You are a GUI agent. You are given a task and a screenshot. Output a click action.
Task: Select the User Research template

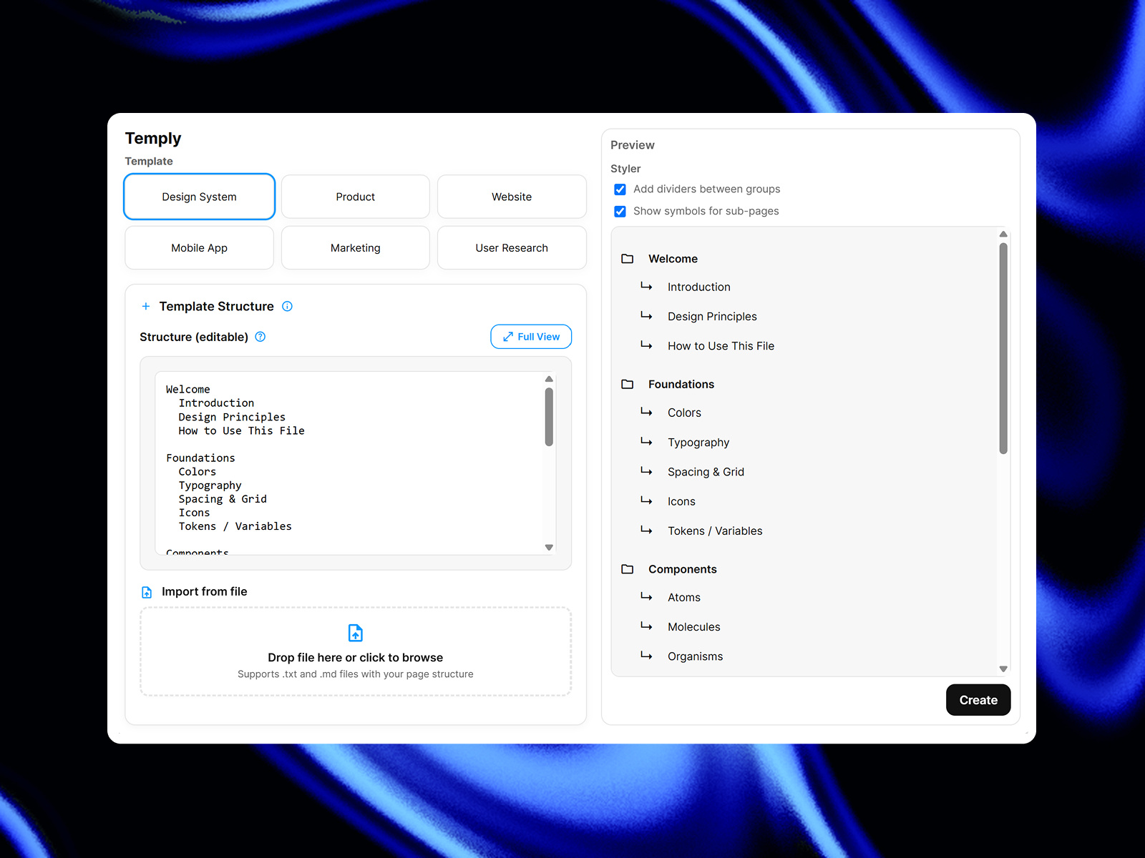click(512, 248)
